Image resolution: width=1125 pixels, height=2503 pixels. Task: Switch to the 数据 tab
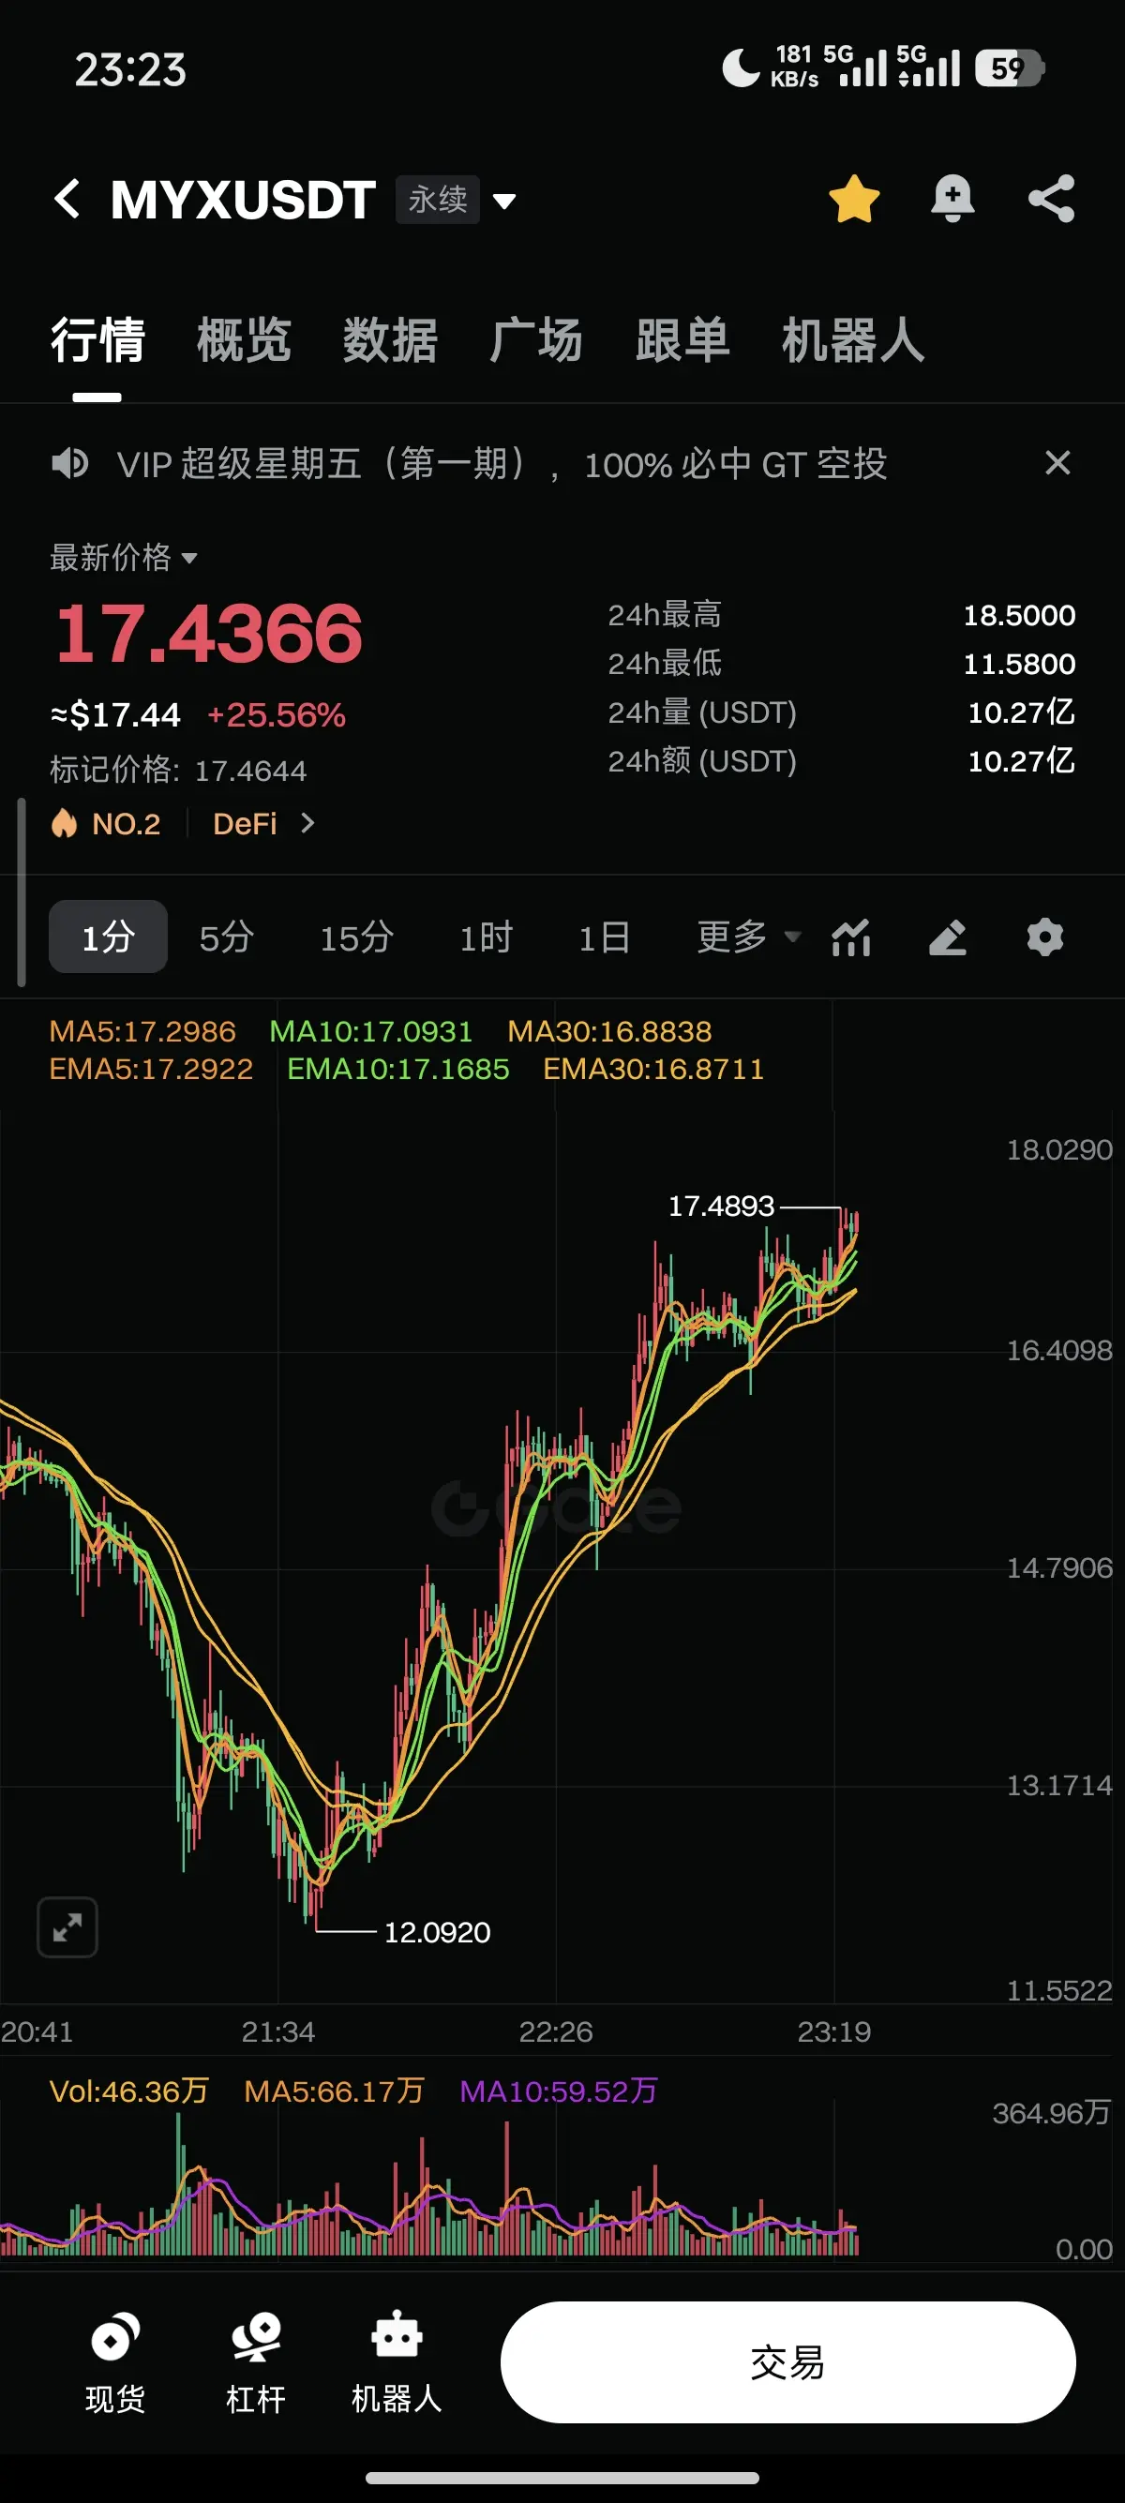(390, 340)
